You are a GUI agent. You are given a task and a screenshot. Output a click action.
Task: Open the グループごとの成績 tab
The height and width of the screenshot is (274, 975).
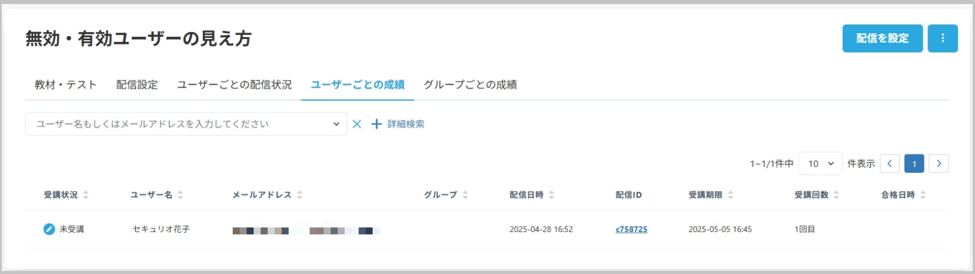coord(470,85)
